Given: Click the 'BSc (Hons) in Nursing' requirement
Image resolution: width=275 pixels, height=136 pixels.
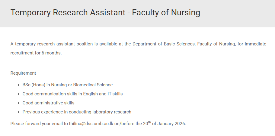Looking at the screenshot, I should (45, 85).
